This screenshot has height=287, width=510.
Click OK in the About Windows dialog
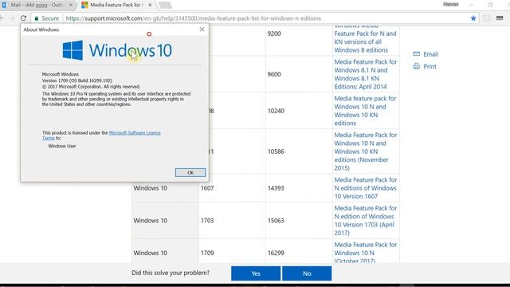click(190, 172)
